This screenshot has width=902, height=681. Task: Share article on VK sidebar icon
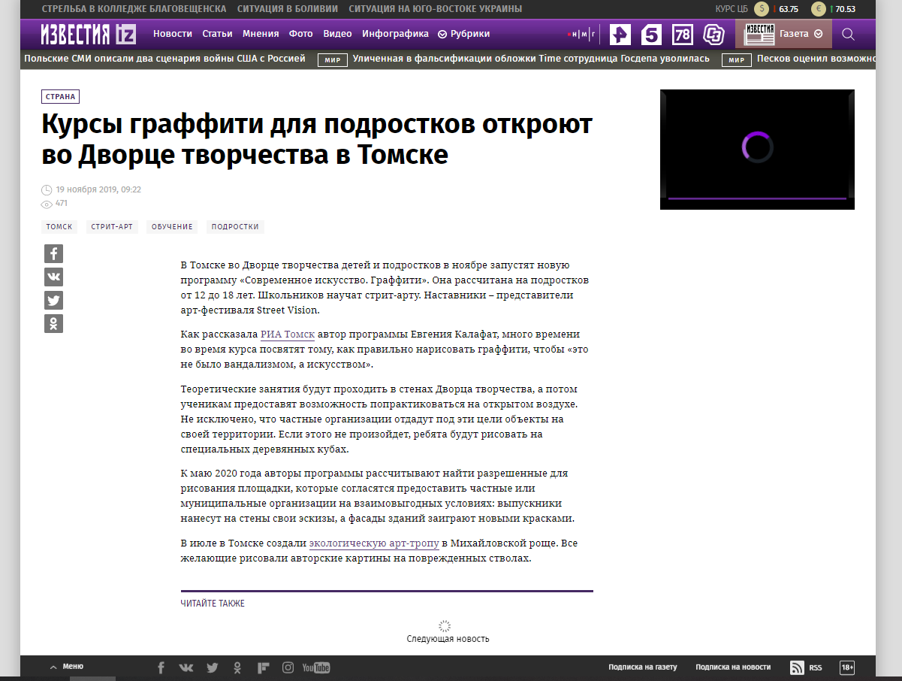53,277
